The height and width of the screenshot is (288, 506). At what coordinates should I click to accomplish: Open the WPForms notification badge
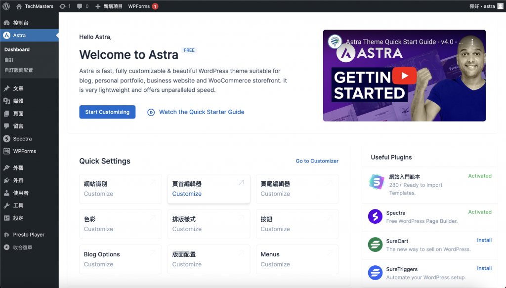[155, 6]
